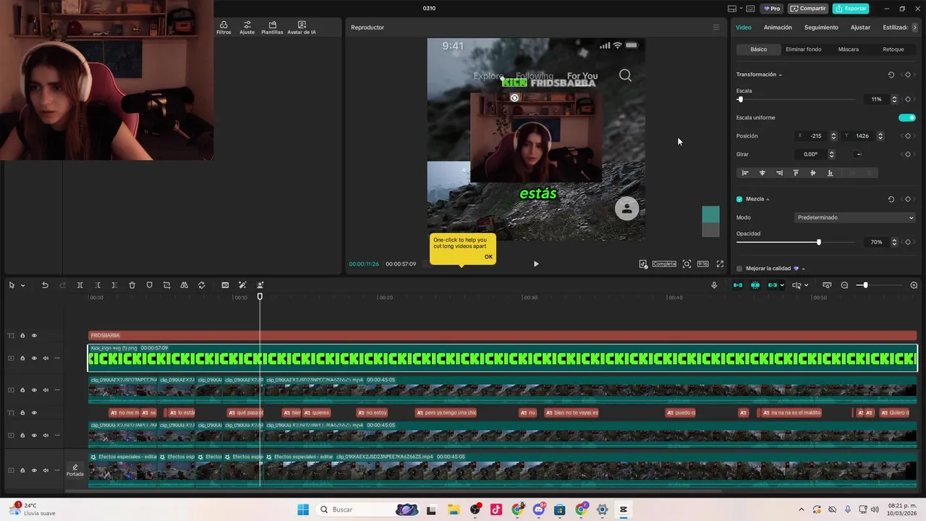This screenshot has width=926, height=521.
Task: Select the crop tool in timeline toolbar
Action: [x=166, y=285]
